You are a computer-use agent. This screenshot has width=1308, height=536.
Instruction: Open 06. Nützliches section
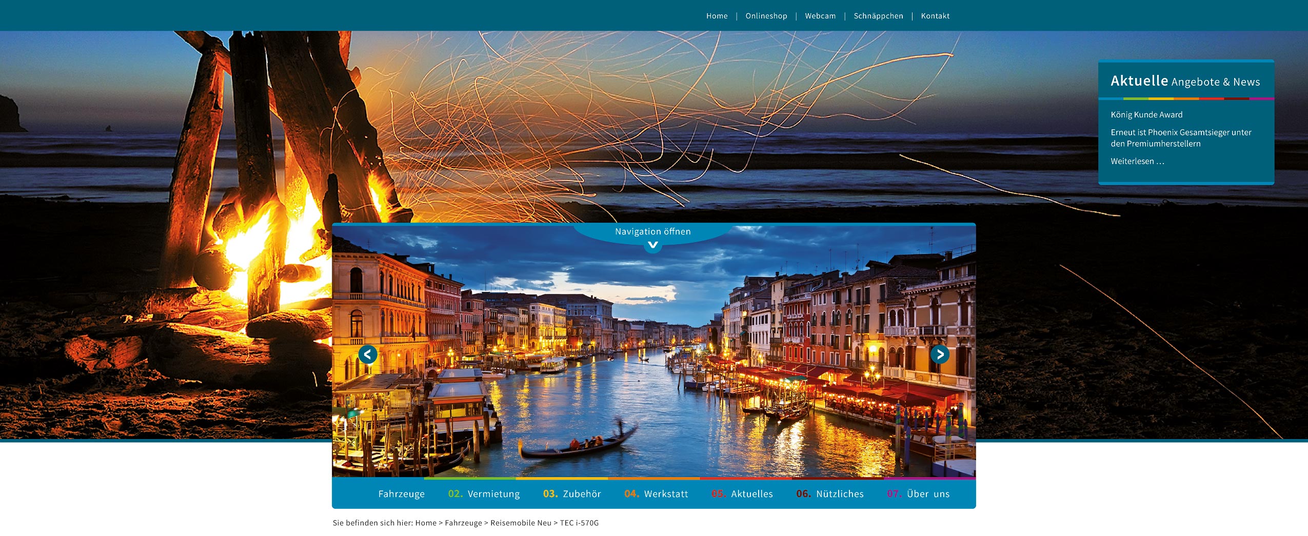click(x=829, y=494)
